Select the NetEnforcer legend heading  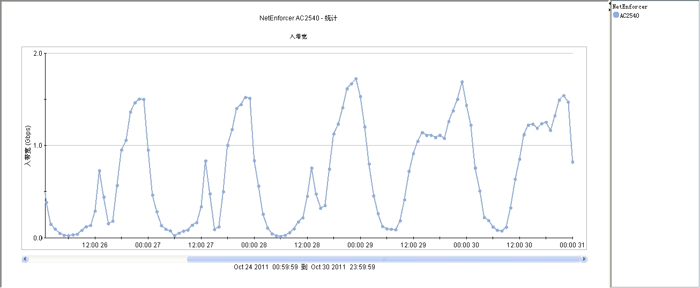630,7
